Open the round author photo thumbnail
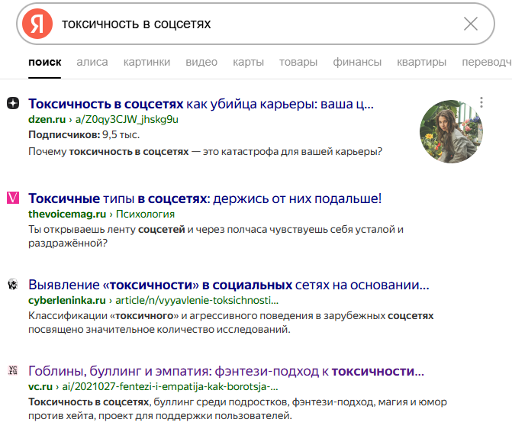The width and height of the screenshot is (512, 442). (x=451, y=131)
